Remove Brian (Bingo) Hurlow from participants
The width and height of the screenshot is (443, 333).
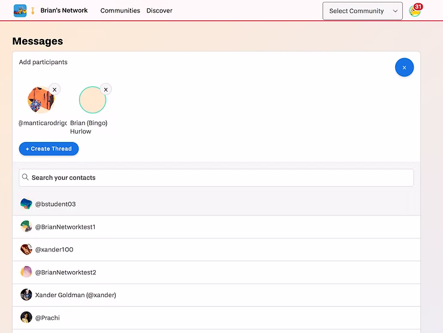(x=106, y=89)
